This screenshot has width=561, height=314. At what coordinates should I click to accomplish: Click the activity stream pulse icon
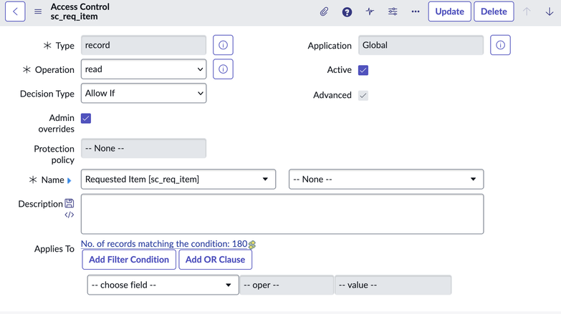pyautogui.click(x=370, y=11)
